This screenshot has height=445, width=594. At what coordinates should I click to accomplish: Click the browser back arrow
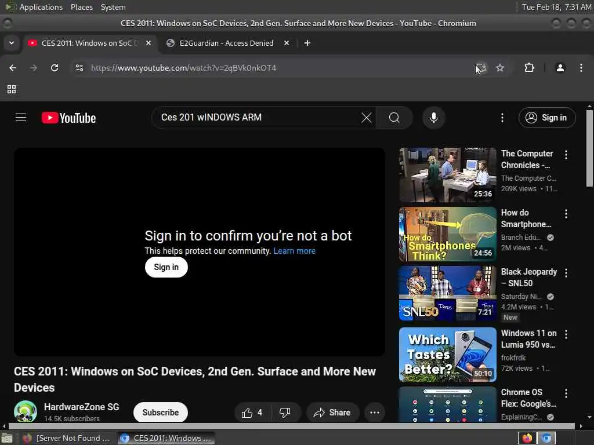tap(13, 68)
